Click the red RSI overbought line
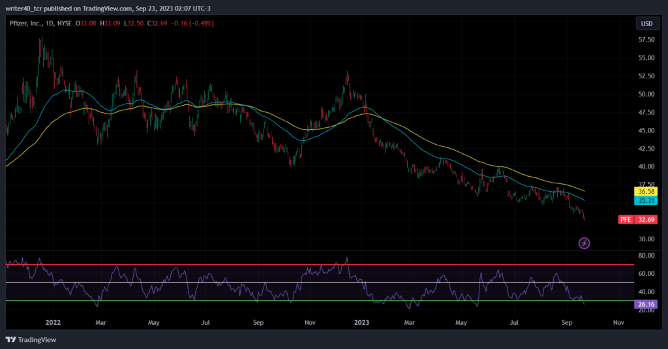 (x=320, y=265)
